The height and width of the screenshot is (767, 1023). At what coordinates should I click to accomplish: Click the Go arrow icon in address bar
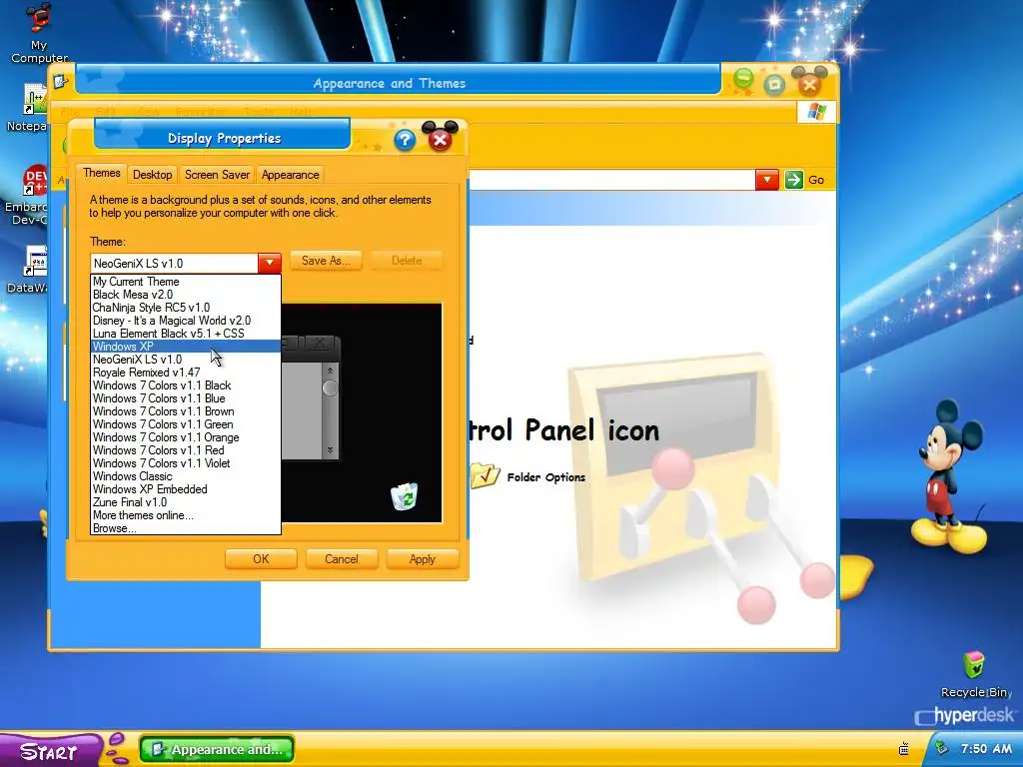[x=793, y=180]
